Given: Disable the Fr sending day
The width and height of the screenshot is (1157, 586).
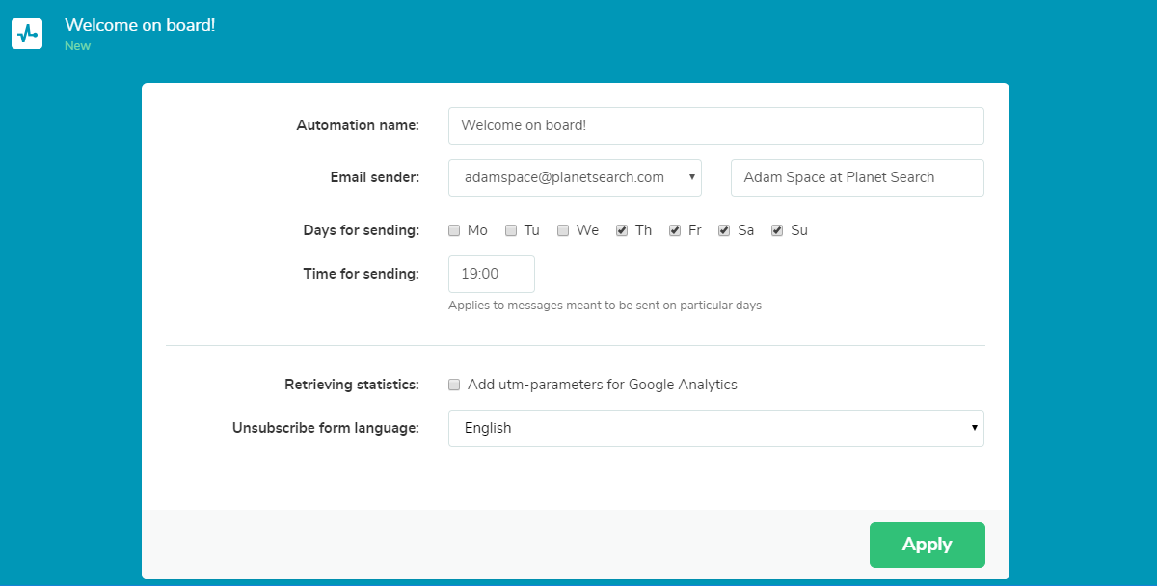Looking at the screenshot, I should tap(674, 230).
